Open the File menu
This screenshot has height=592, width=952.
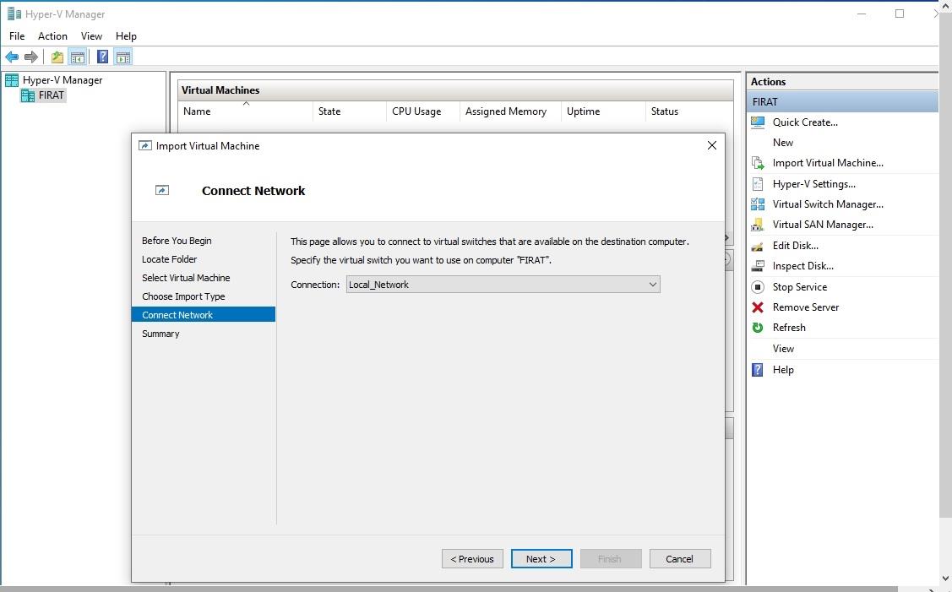click(17, 36)
